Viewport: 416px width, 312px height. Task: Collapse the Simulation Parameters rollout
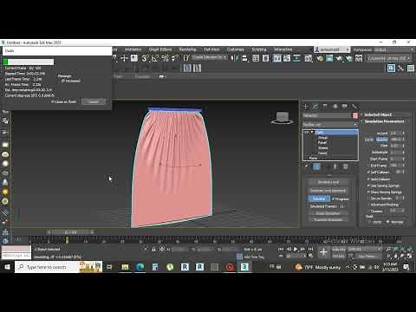(385, 121)
